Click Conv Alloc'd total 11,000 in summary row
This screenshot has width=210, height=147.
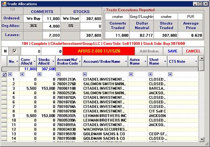pos(28,69)
